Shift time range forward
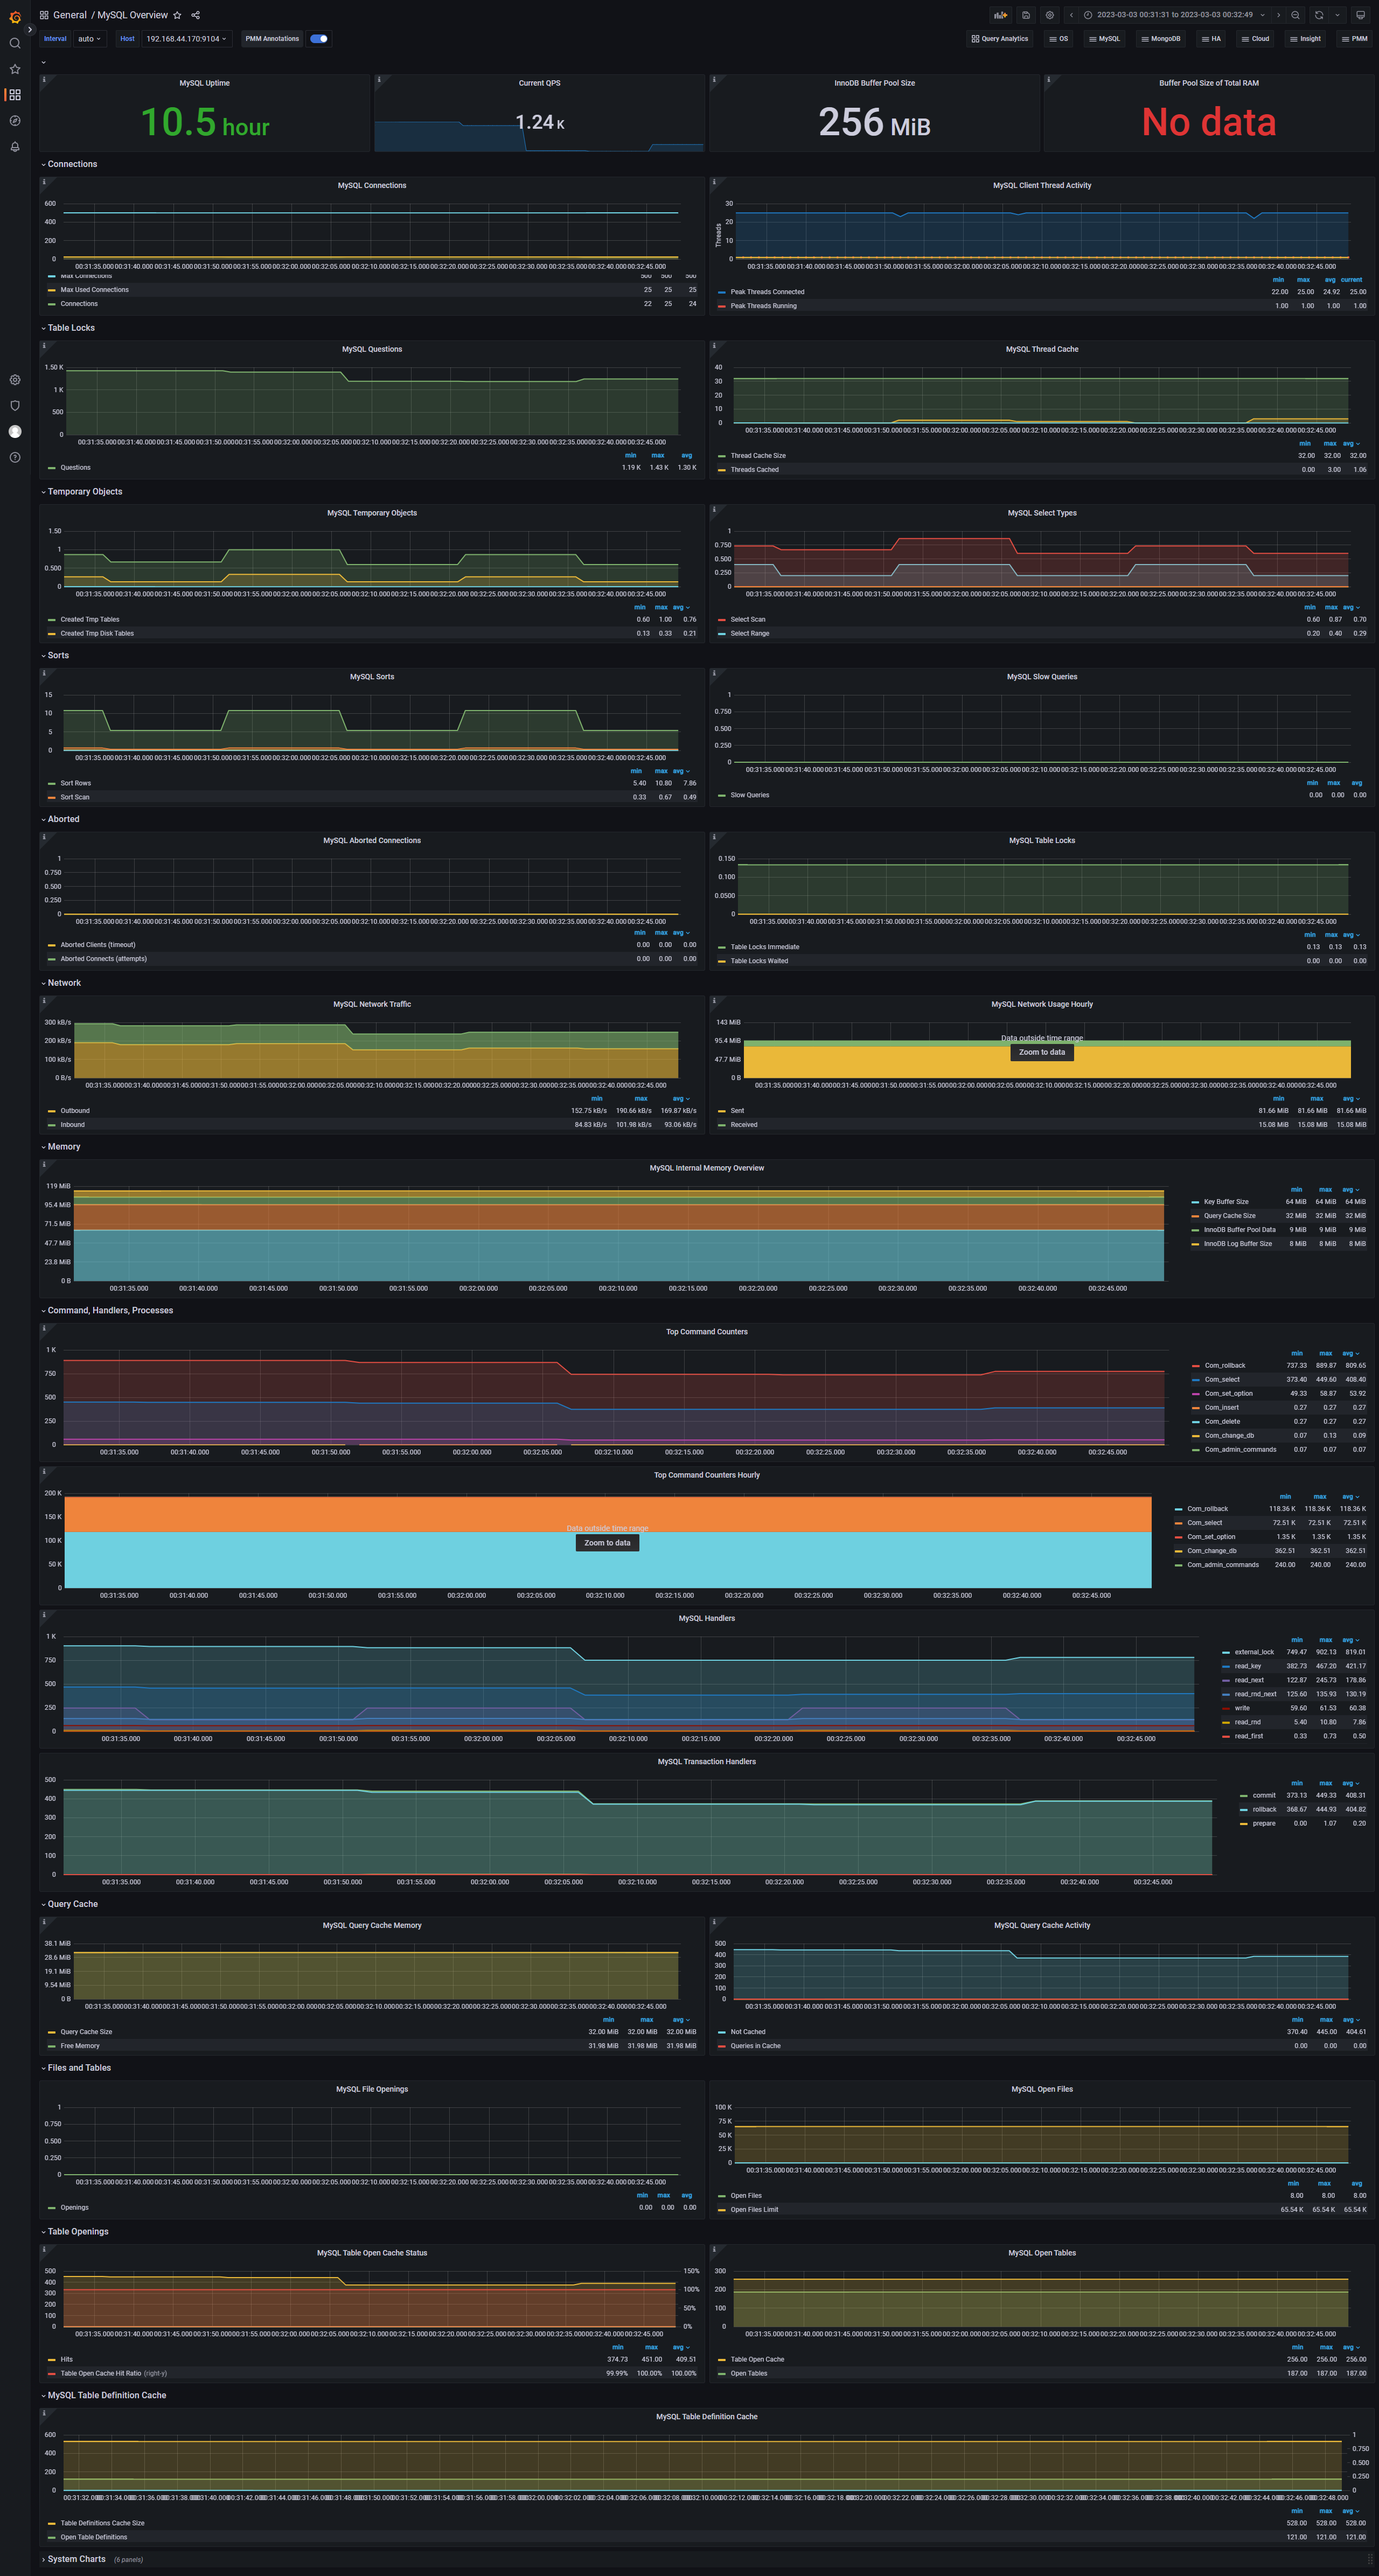This screenshot has height=2576, width=1379. click(1278, 15)
